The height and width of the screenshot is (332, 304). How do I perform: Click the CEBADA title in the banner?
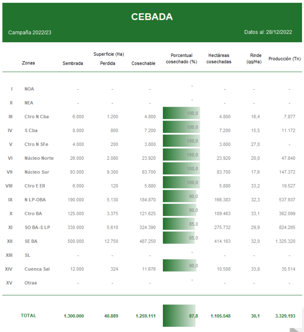(152, 17)
